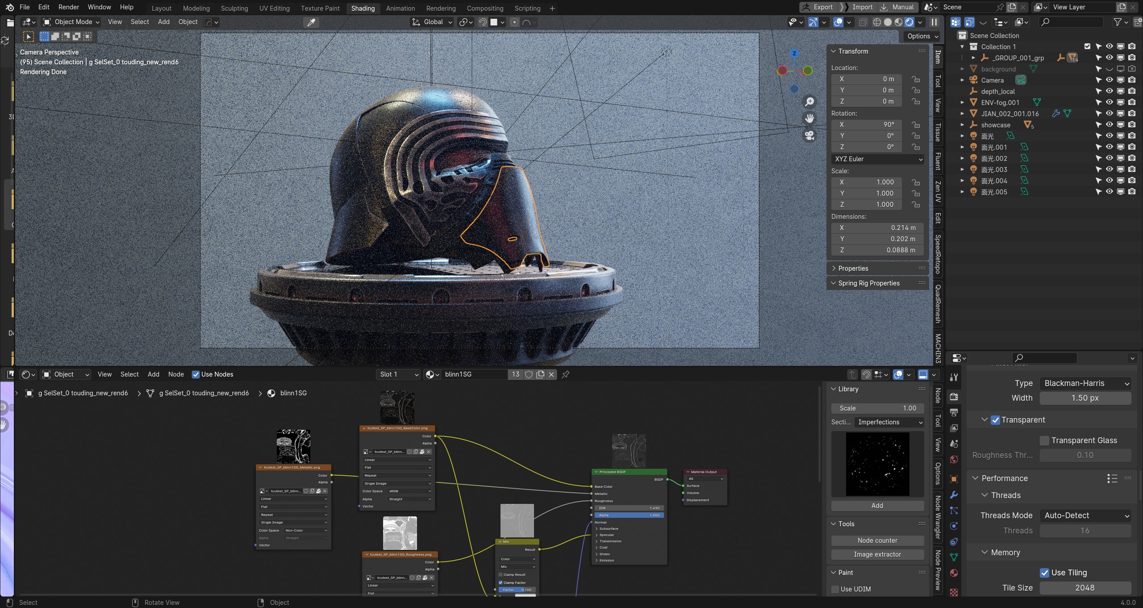The image size is (1143, 608).
Task: Open the XYZ Euler rotation mode dropdown
Action: coord(877,159)
